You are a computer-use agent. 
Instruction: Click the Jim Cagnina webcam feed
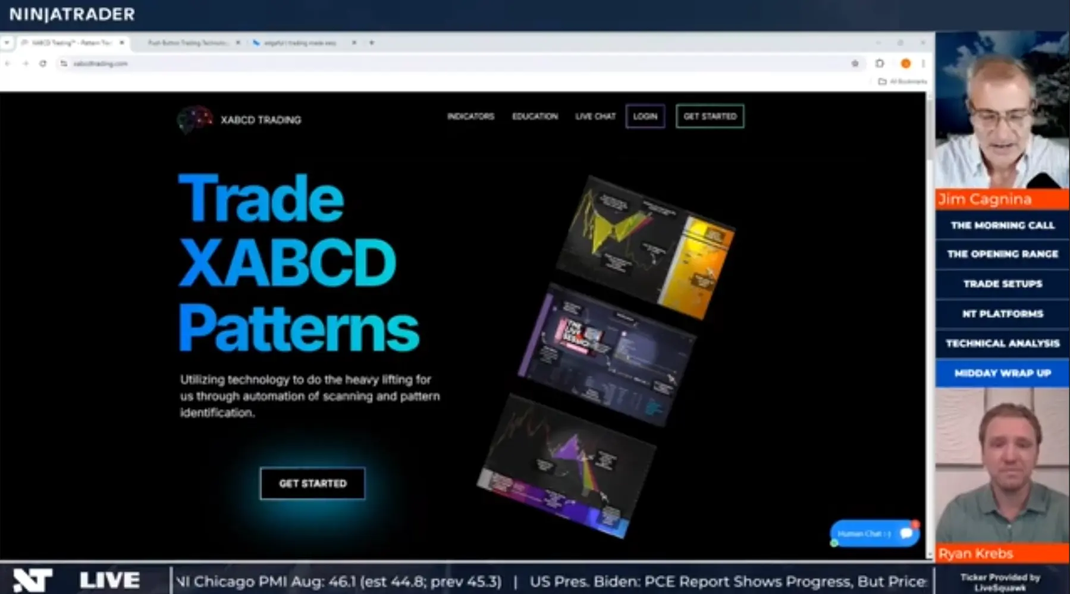coord(1002,111)
